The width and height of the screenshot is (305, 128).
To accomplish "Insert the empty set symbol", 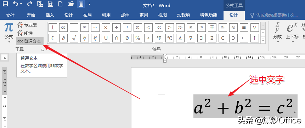I will click(x=127, y=38).
